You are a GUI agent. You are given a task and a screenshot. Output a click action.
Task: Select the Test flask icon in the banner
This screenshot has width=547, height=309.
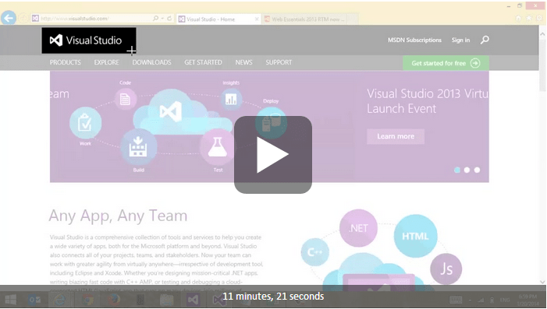(x=218, y=146)
